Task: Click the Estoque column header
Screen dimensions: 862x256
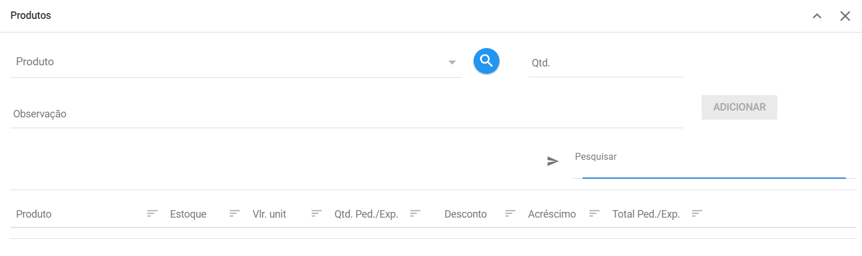Action: (188, 214)
